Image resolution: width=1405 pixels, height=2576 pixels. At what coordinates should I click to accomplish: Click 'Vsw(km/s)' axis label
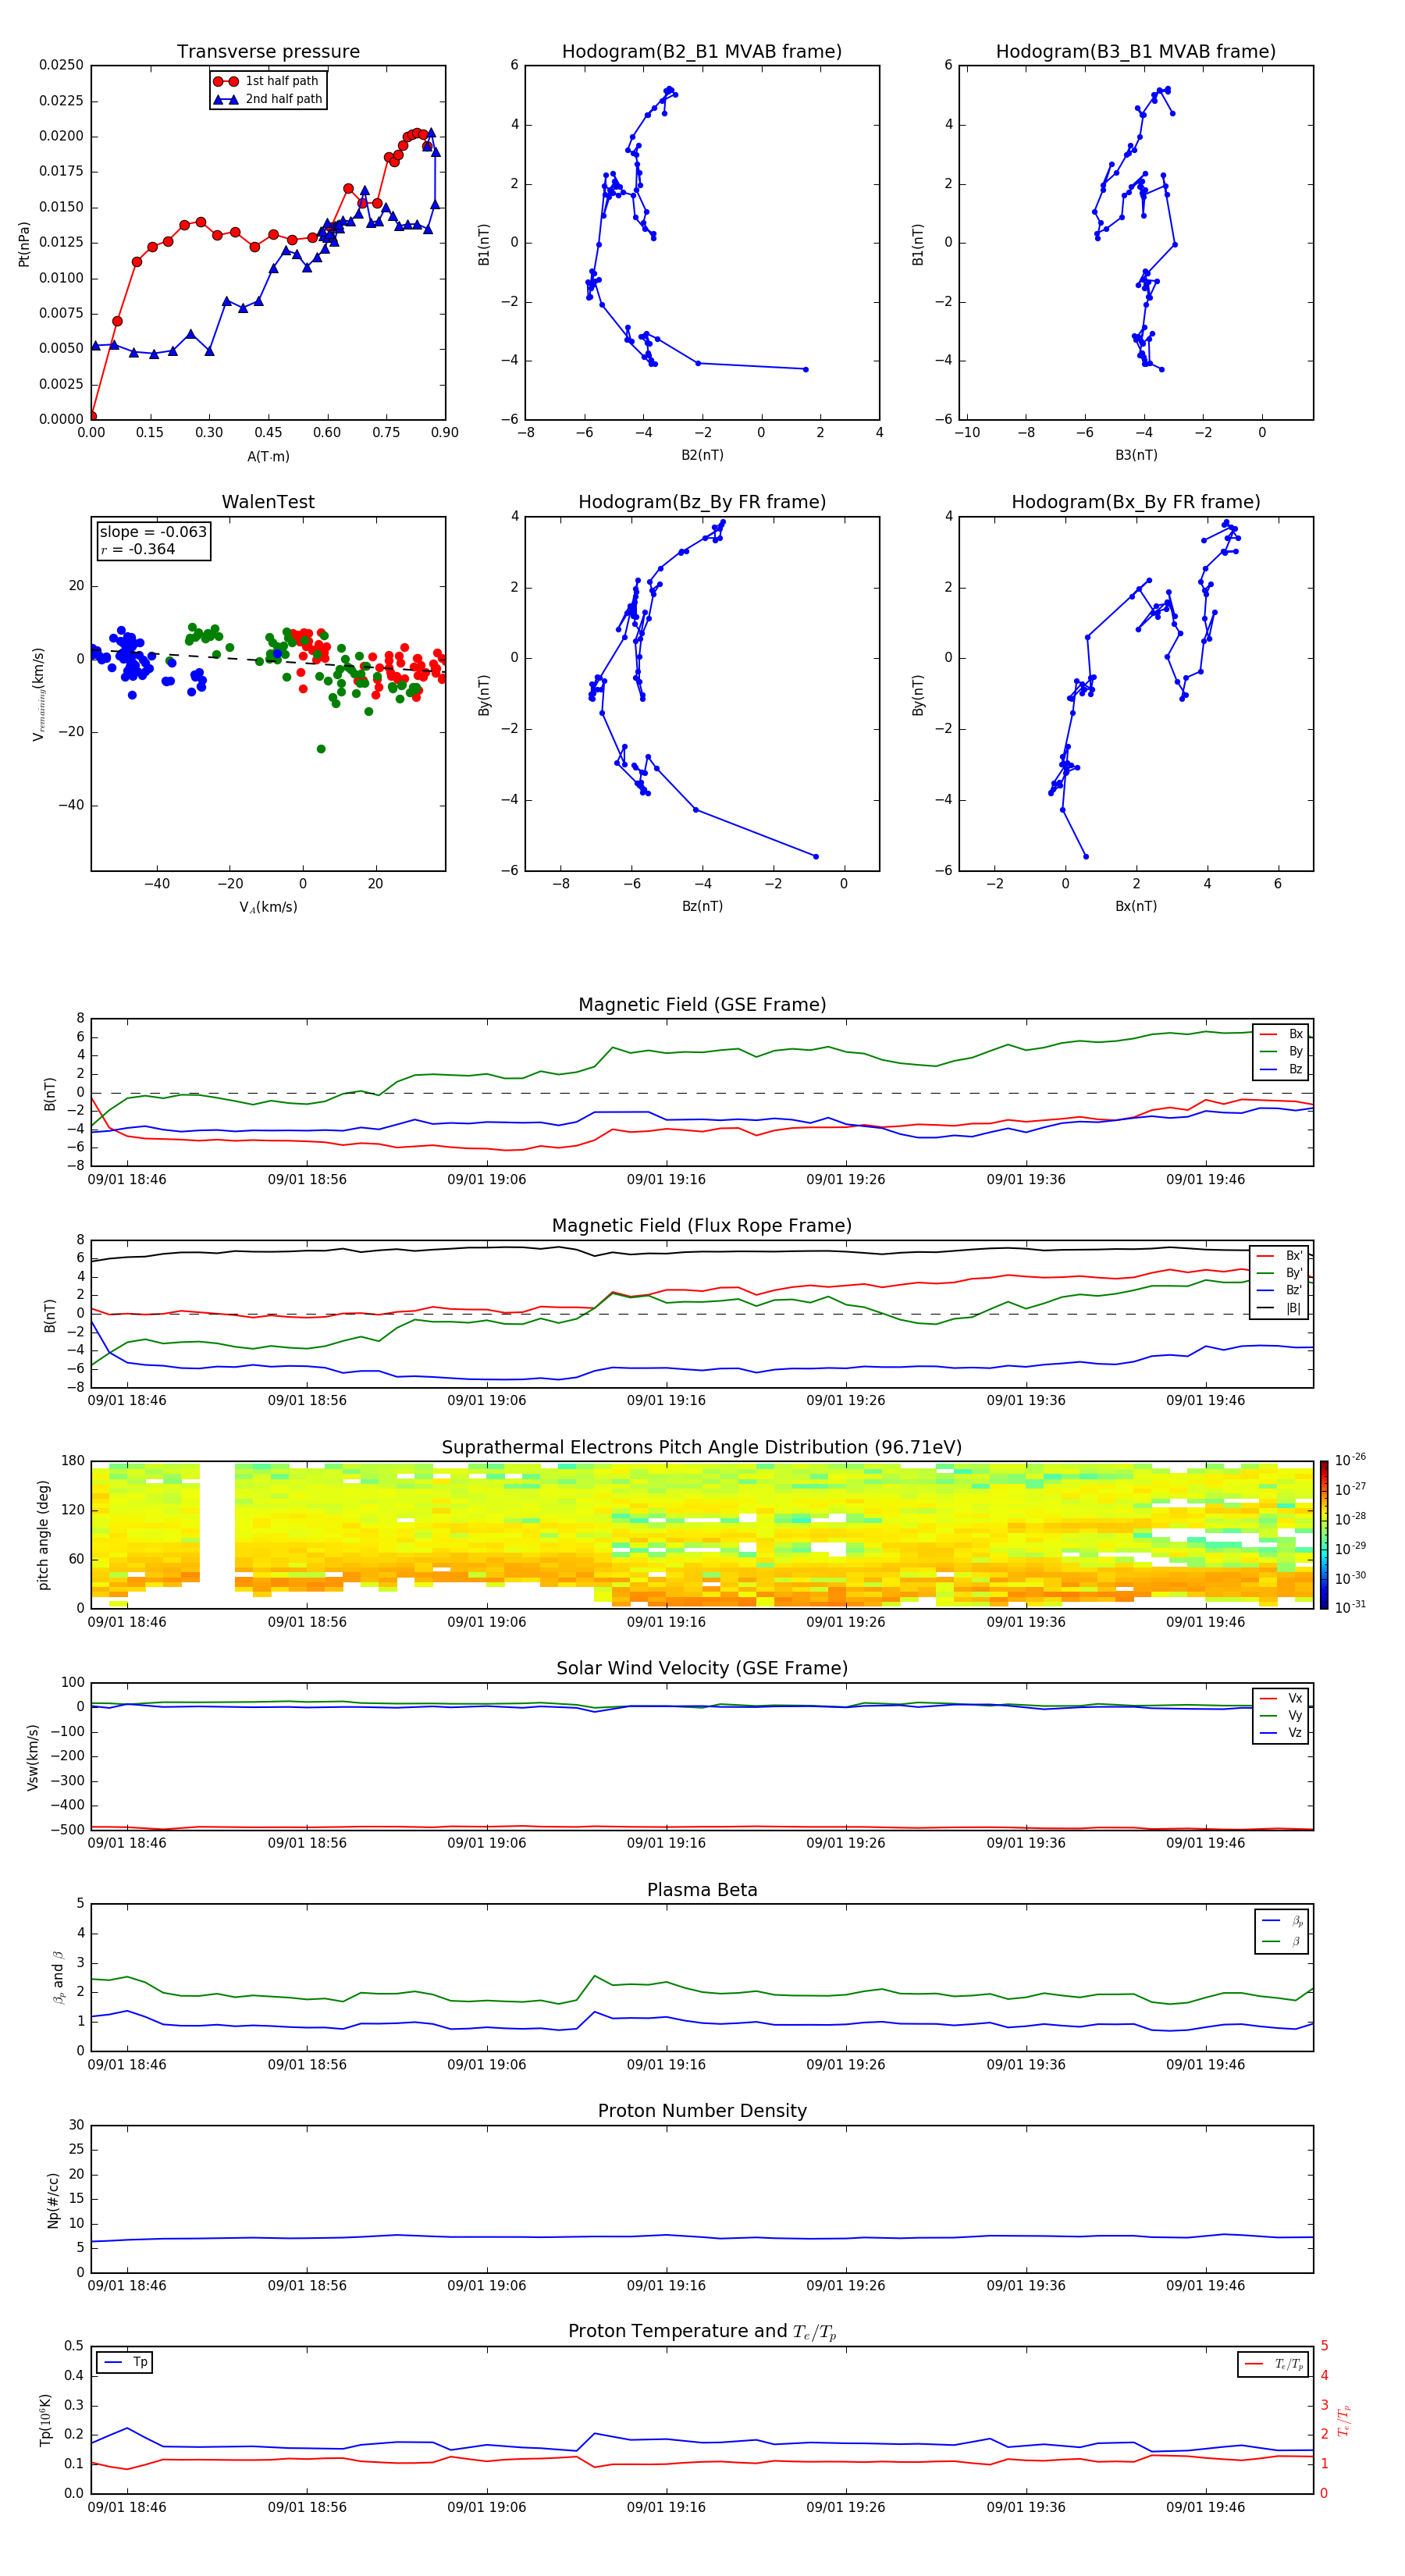pos(33,1756)
